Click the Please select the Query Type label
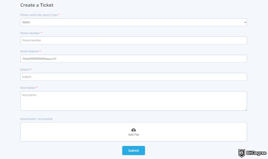Viewport: 268px width, 159px height. pyautogui.click(x=39, y=15)
